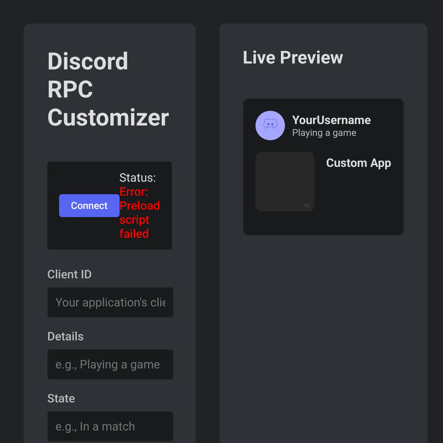Click the Discord RPC Customizer title
Screen dimensions: 443x443
click(x=108, y=89)
